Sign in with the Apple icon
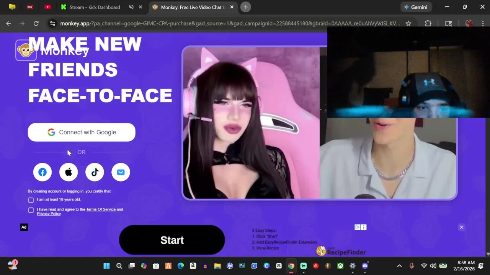Screen dimensions: 490x275 [x=69, y=172]
